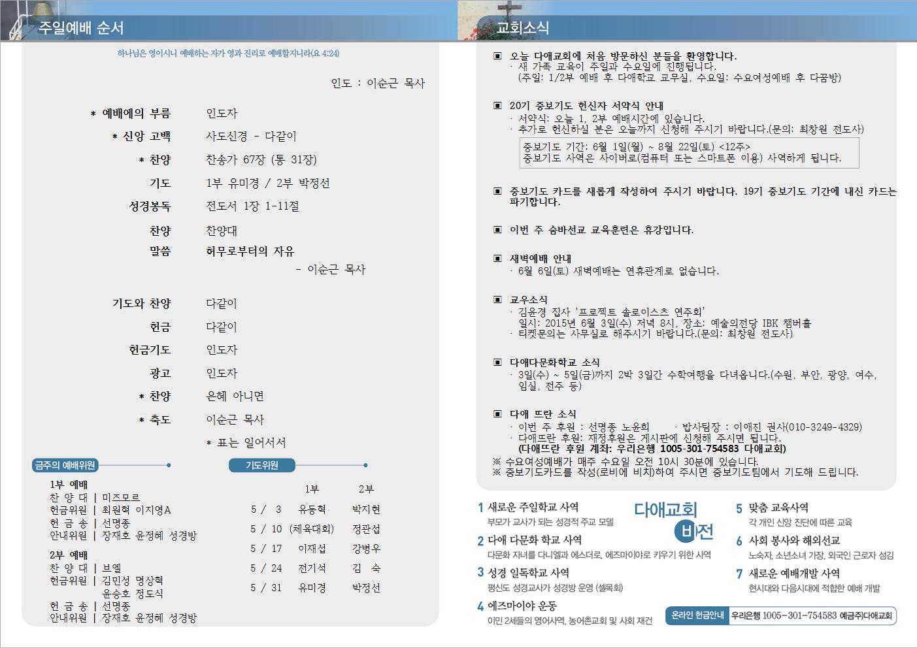
Task: Select the 교회소식 header
Action: coord(523,28)
